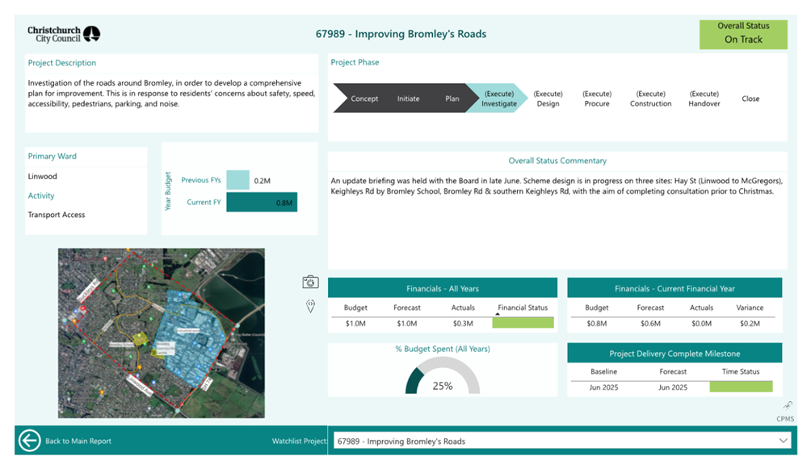Click the 25% budget spent gauge

pos(442,375)
